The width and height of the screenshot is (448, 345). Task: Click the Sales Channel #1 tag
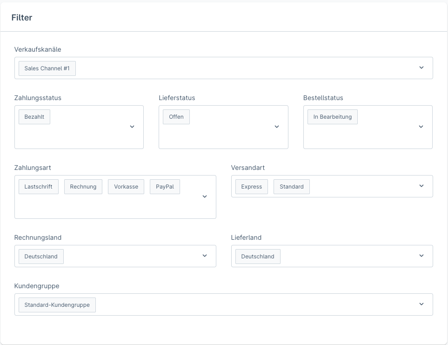[47, 68]
